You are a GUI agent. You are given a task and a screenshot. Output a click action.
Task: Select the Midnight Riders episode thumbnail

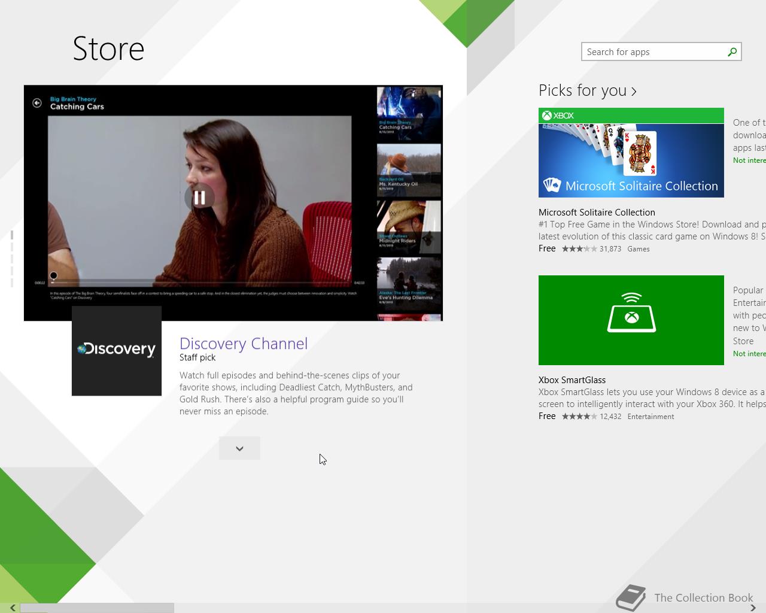pyautogui.click(x=409, y=226)
